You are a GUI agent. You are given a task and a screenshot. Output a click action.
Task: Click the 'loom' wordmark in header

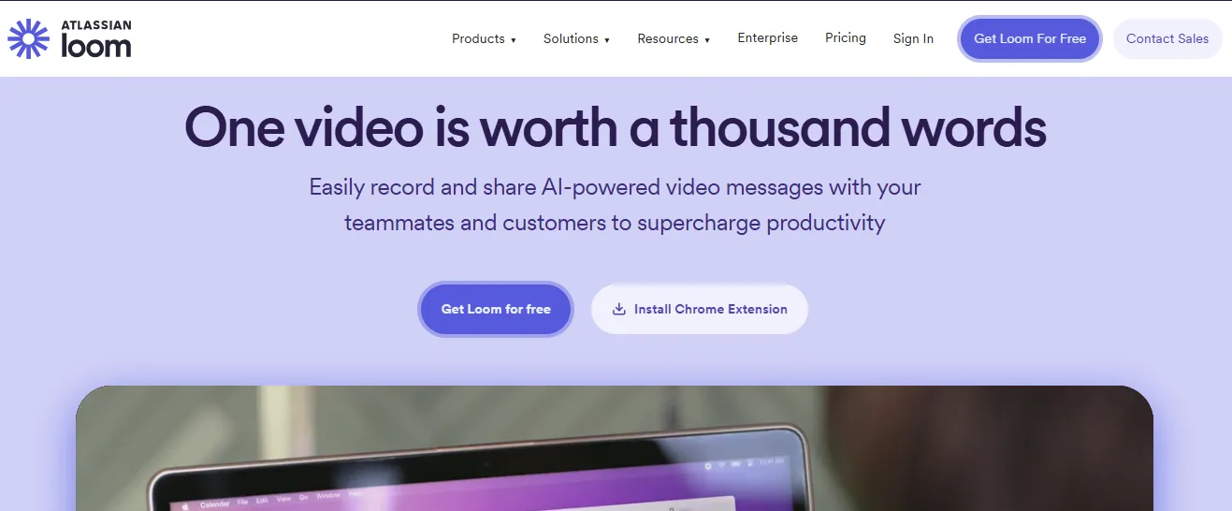95,46
